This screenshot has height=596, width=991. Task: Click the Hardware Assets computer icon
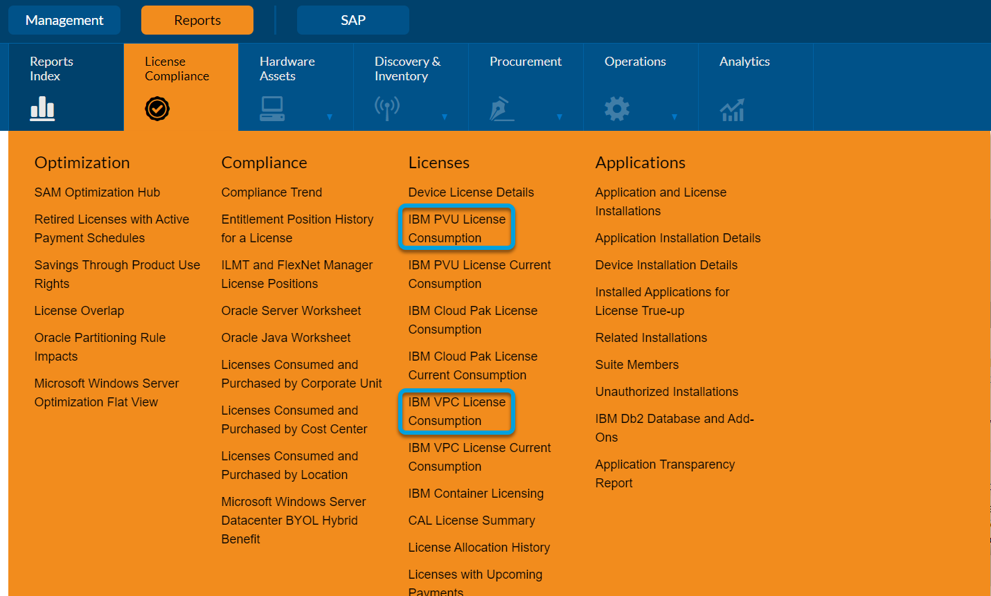[272, 109]
